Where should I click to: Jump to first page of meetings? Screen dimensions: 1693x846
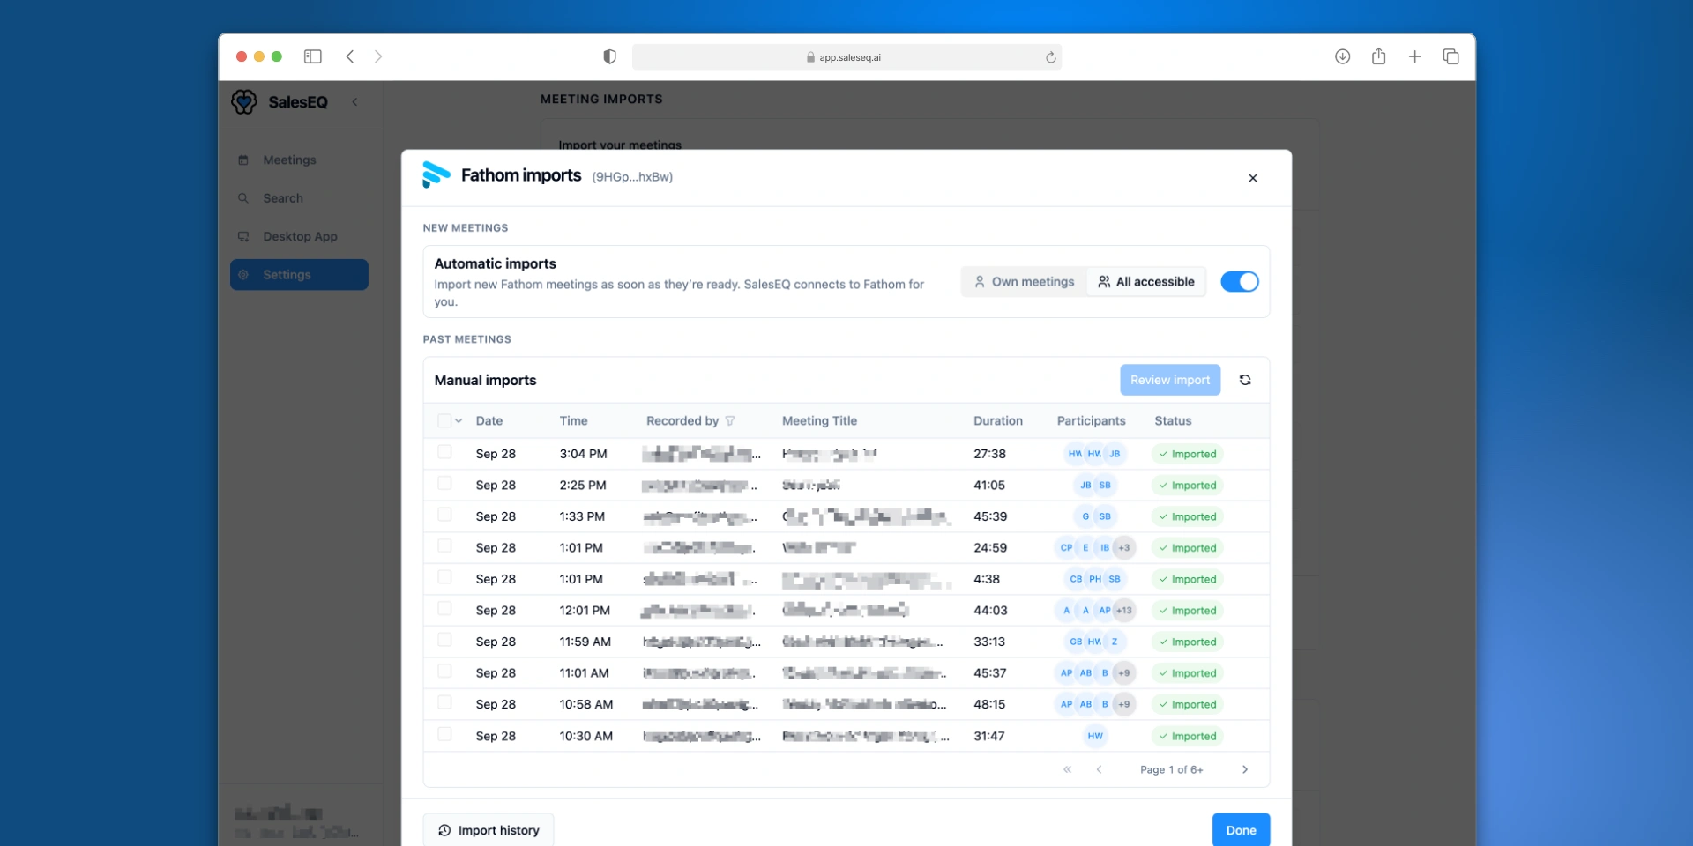(x=1067, y=769)
